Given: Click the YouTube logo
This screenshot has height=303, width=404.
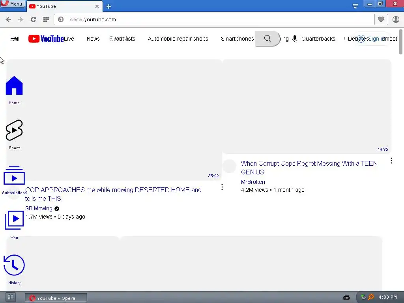Looking at the screenshot, I should [46, 39].
